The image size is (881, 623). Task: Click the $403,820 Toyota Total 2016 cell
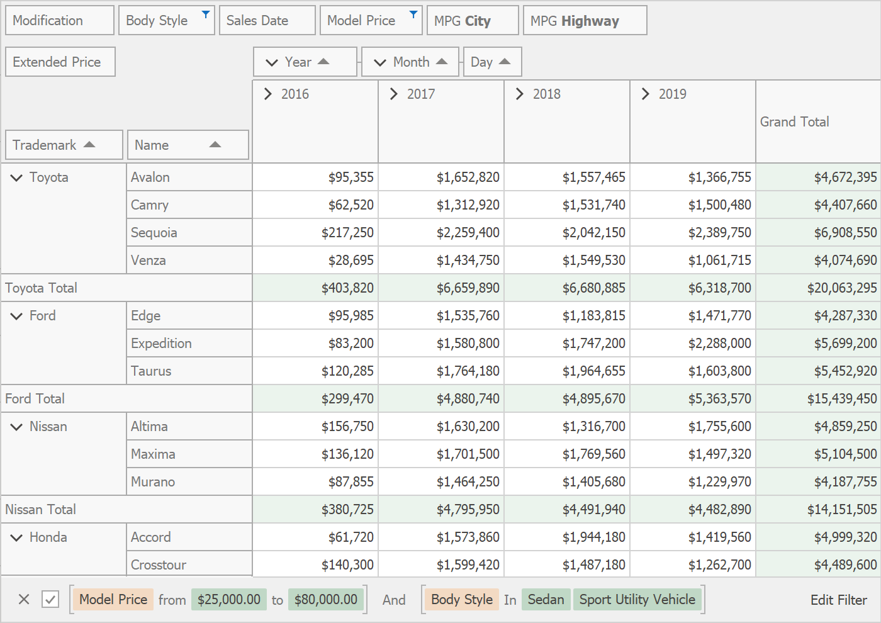point(315,288)
